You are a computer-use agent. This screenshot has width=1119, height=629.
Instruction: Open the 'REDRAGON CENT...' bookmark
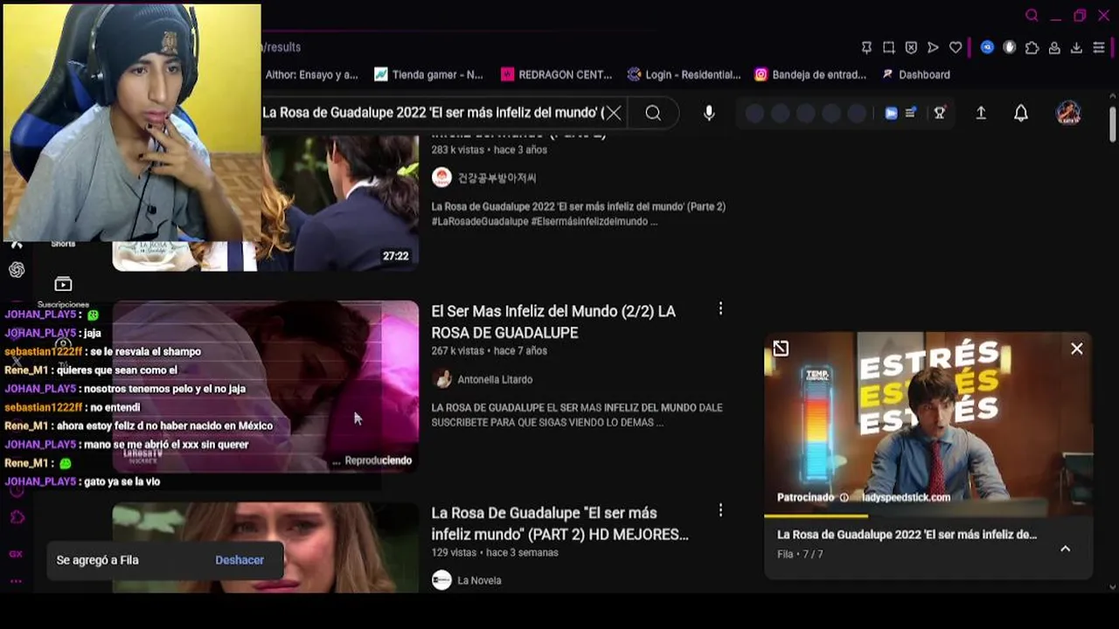point(556,74)
